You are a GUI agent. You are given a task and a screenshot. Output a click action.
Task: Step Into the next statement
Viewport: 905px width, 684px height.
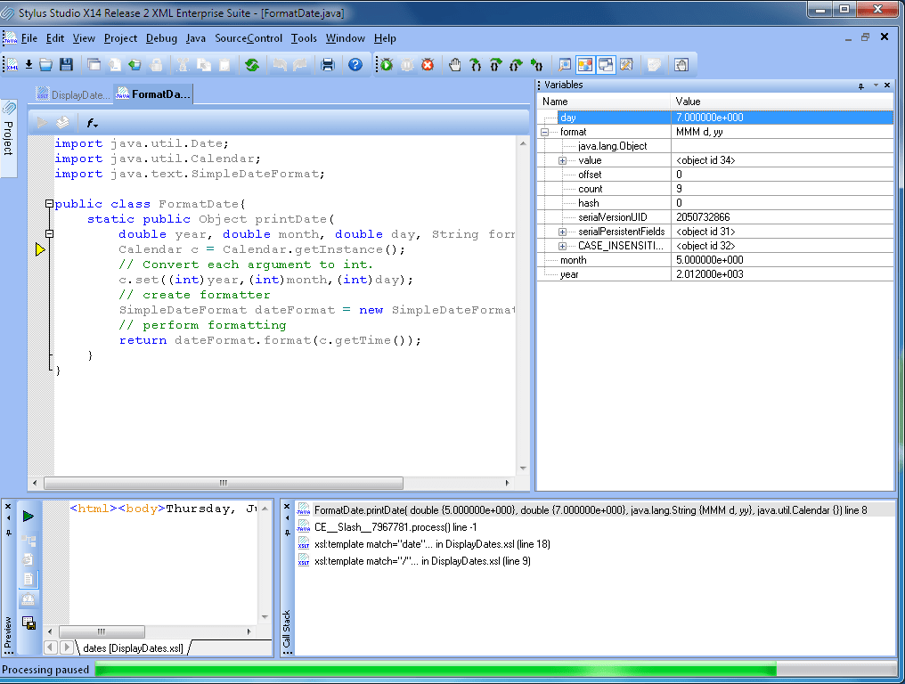pos(477,64)
